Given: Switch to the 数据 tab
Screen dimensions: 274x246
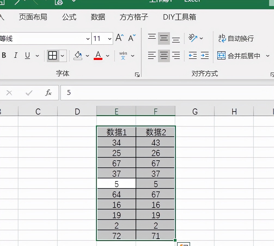Looking at the screenshot, I should pos(98,17).
